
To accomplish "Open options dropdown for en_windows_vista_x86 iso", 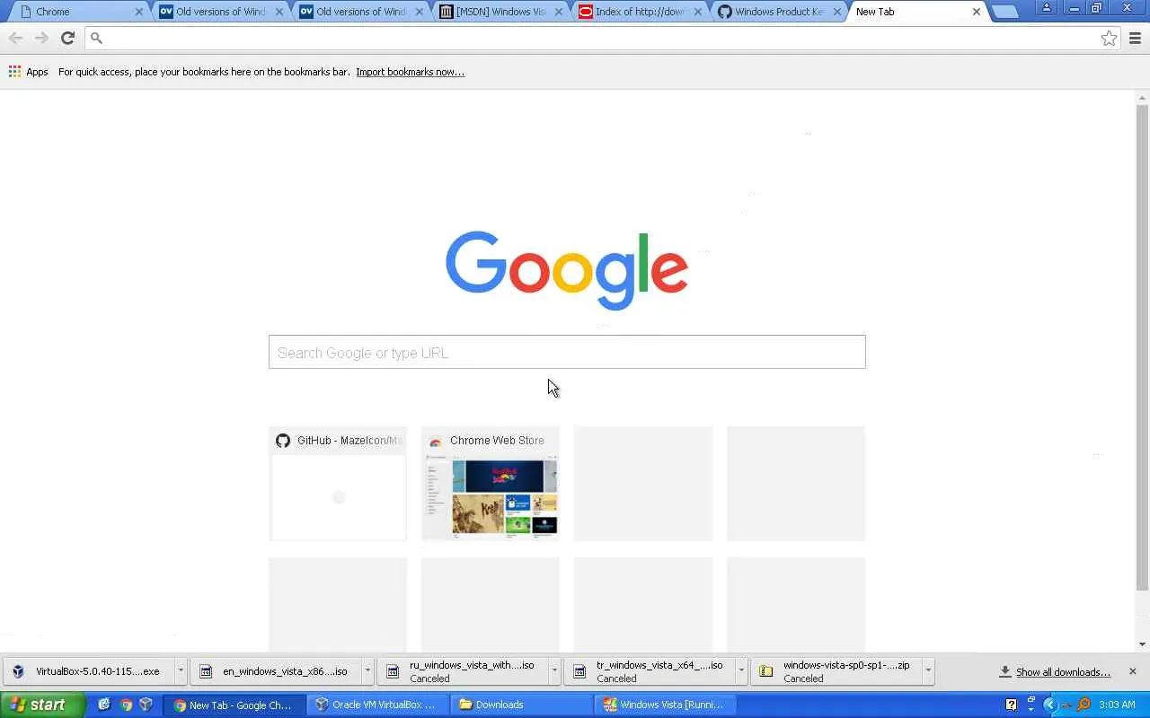I will [x=367, y=671].
